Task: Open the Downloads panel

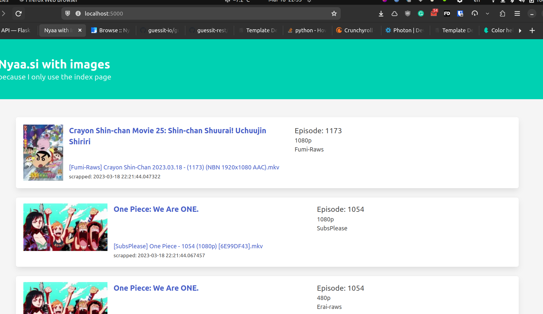Action: point(381,13)
